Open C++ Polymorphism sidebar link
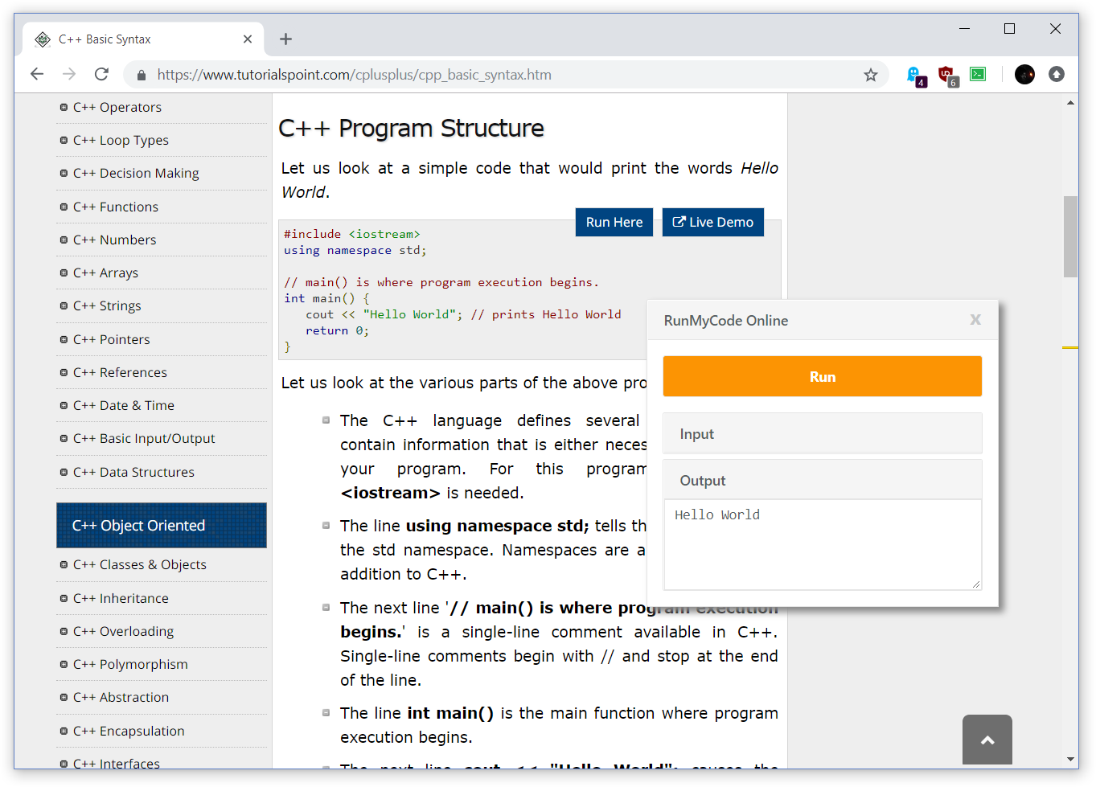The height and width of the screenshot is (787, 1096). pyautogui.click(x=130, y=664)
